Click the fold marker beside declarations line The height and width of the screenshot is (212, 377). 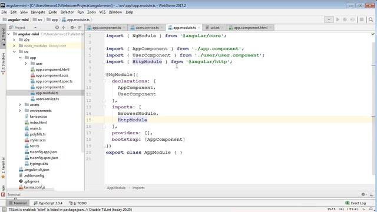click(105, 81)
